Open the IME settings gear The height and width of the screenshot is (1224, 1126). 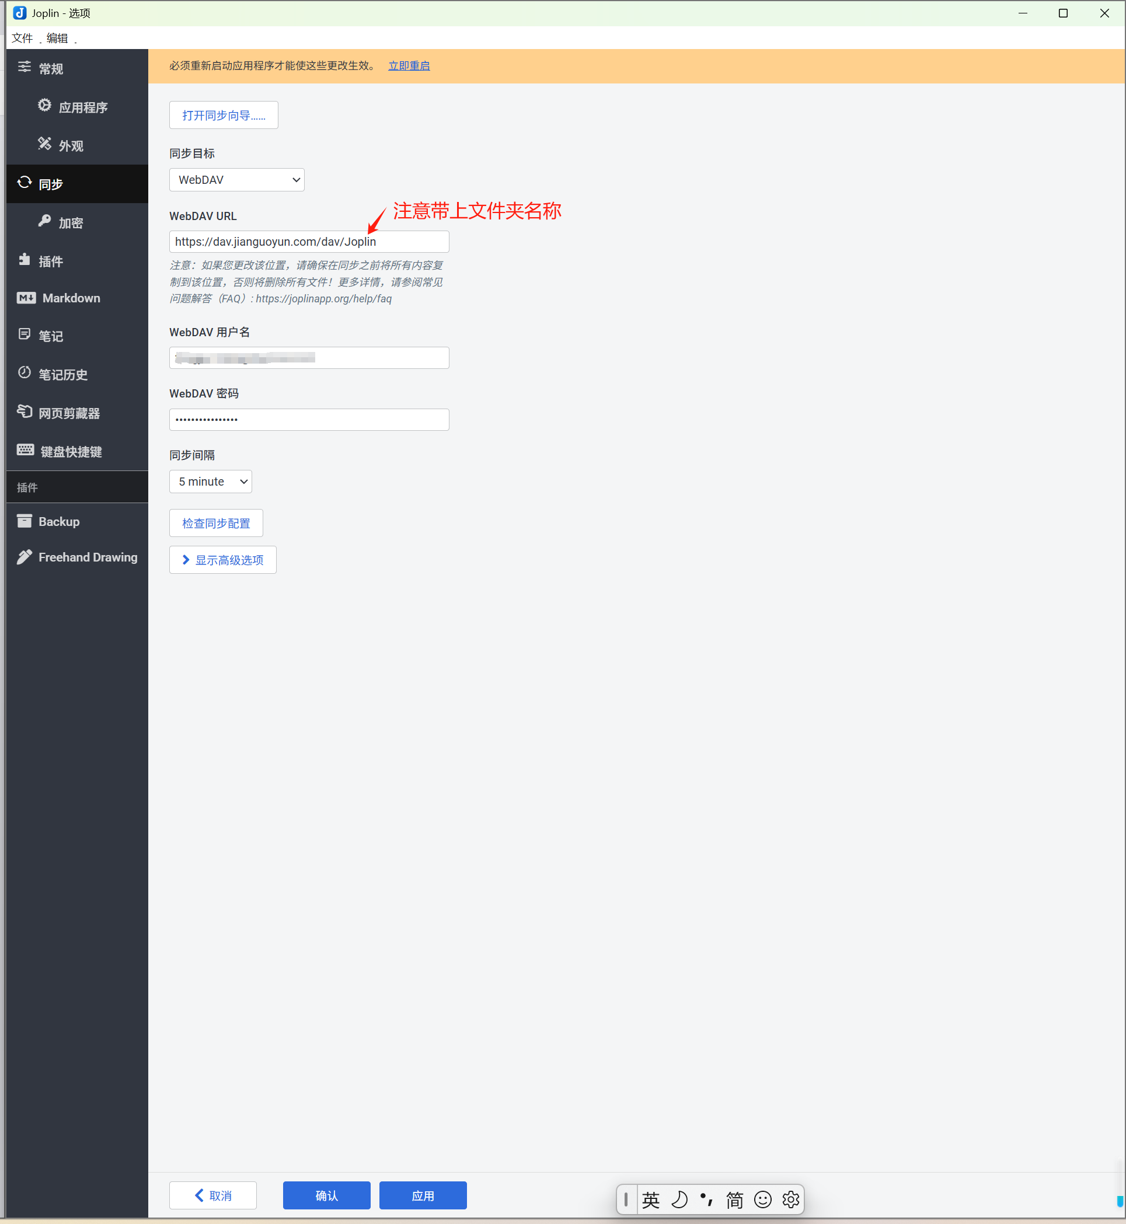tap(790, 1199)
